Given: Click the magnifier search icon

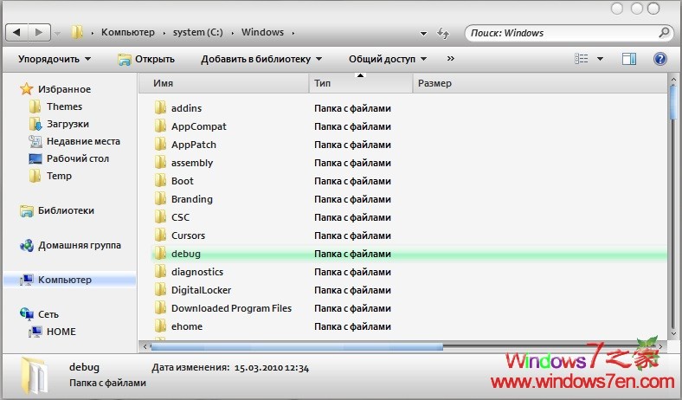Looking at the screenshot, I should [664, 33].
